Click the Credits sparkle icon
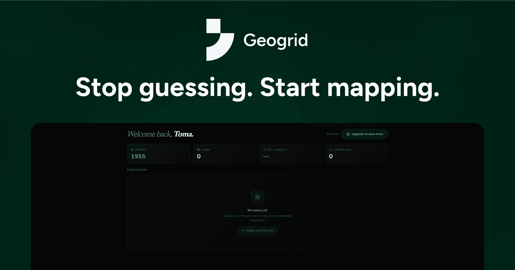 click(x=132, y=150)
